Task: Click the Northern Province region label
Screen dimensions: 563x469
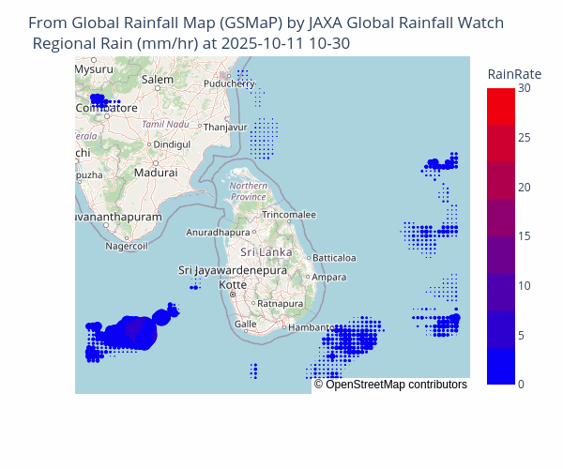Action: click(x=248, y=191)
